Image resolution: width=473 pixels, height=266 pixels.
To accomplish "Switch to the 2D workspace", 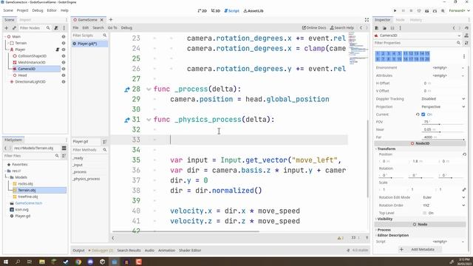I will coord(203,11).
